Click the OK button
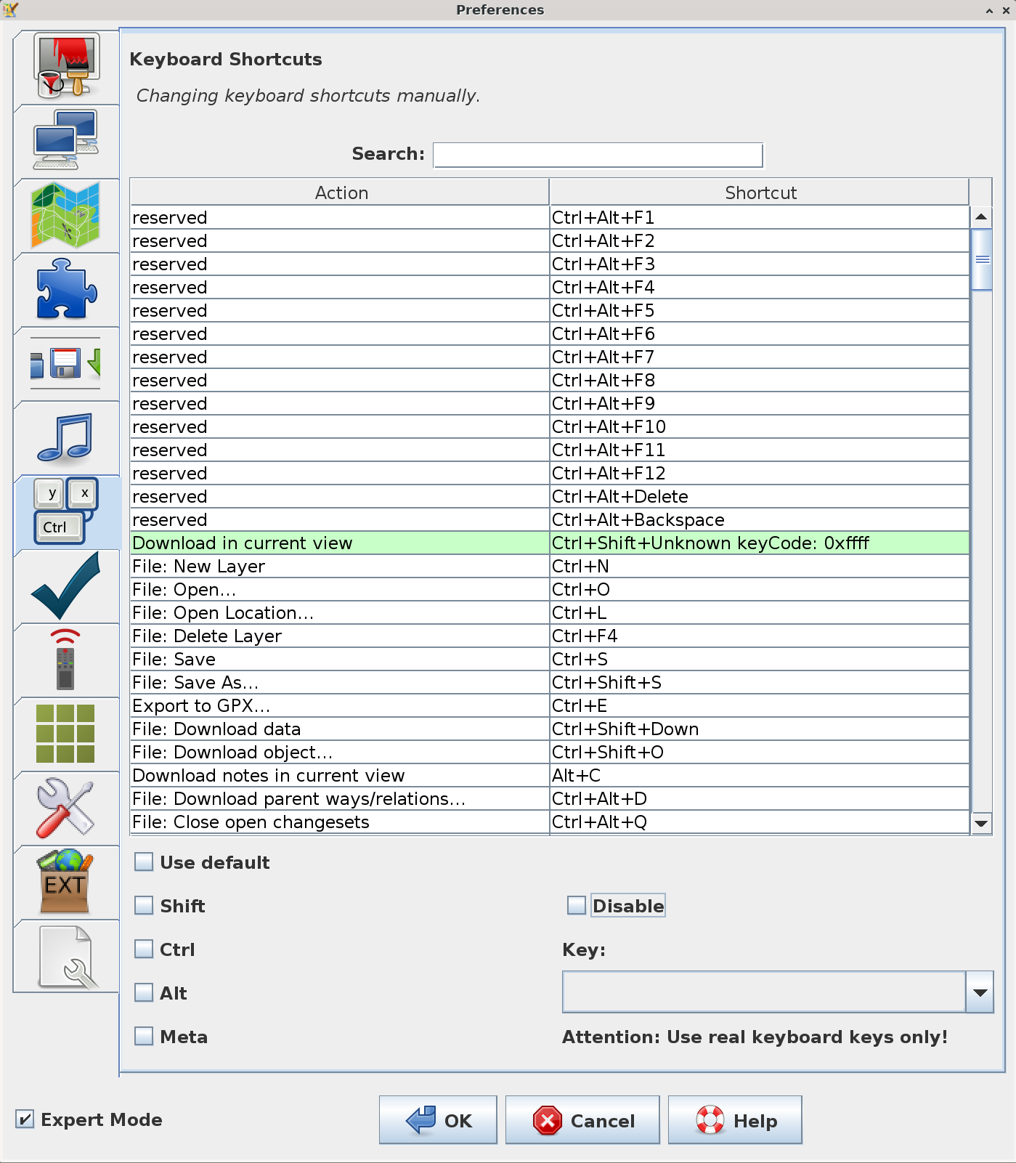 coord(438,1120)
